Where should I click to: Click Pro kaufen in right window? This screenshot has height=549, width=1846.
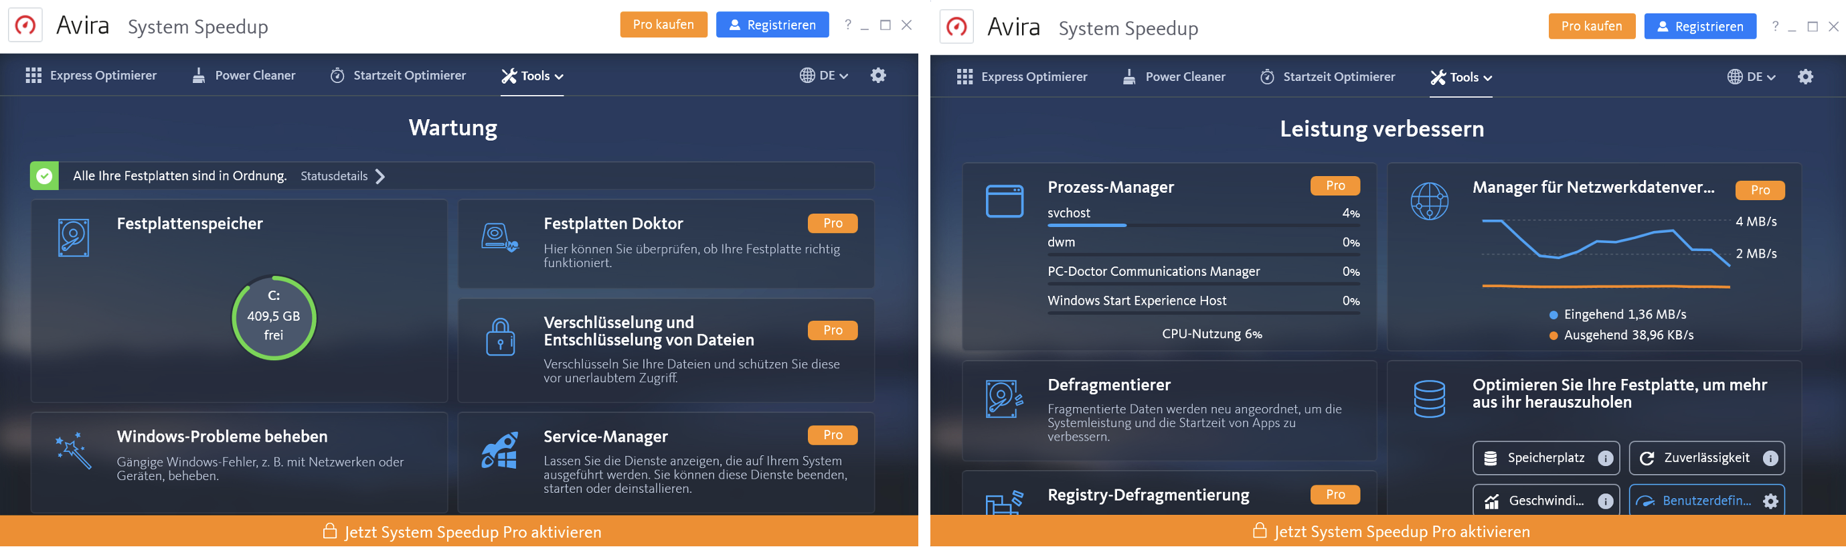[1592, 26]
